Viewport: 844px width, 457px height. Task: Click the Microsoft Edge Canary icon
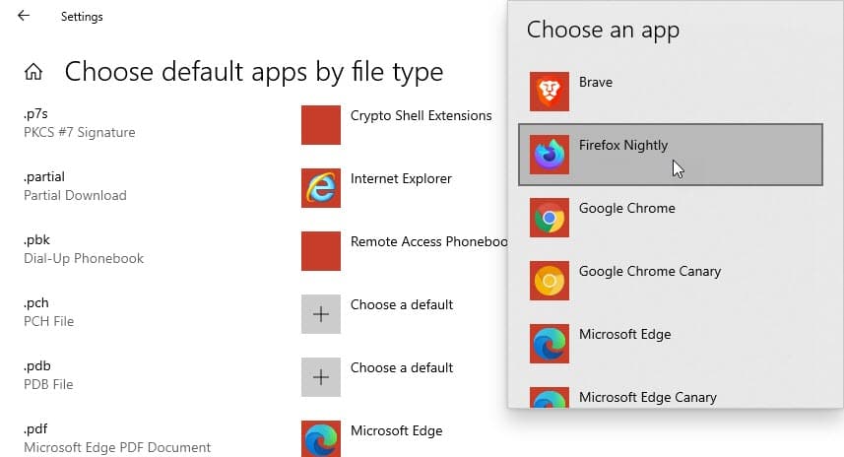pos(549,398)
